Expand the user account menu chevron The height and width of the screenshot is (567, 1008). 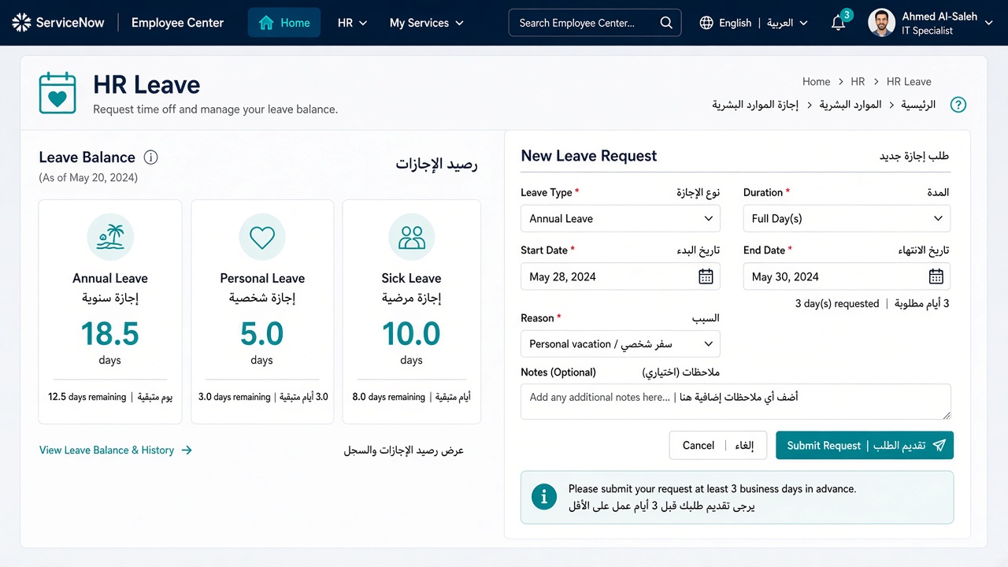point(989,23)
